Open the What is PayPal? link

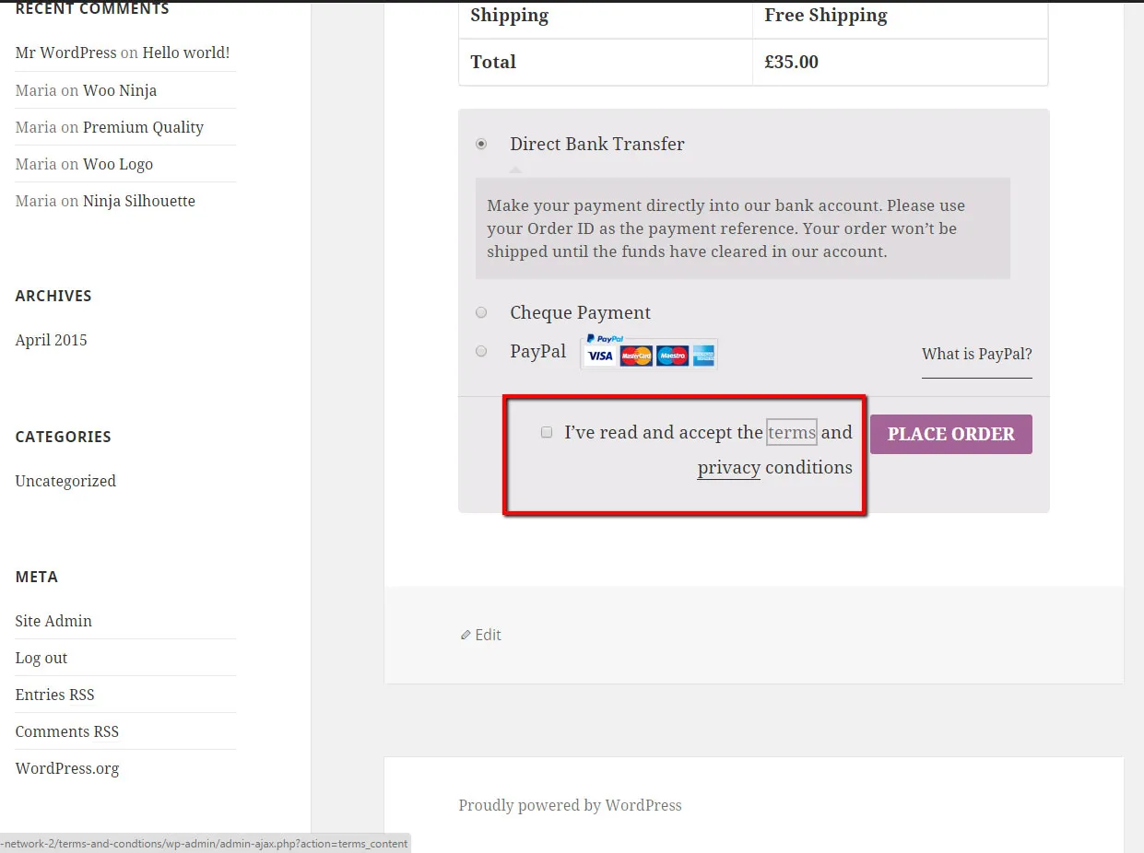coord(975,354)
